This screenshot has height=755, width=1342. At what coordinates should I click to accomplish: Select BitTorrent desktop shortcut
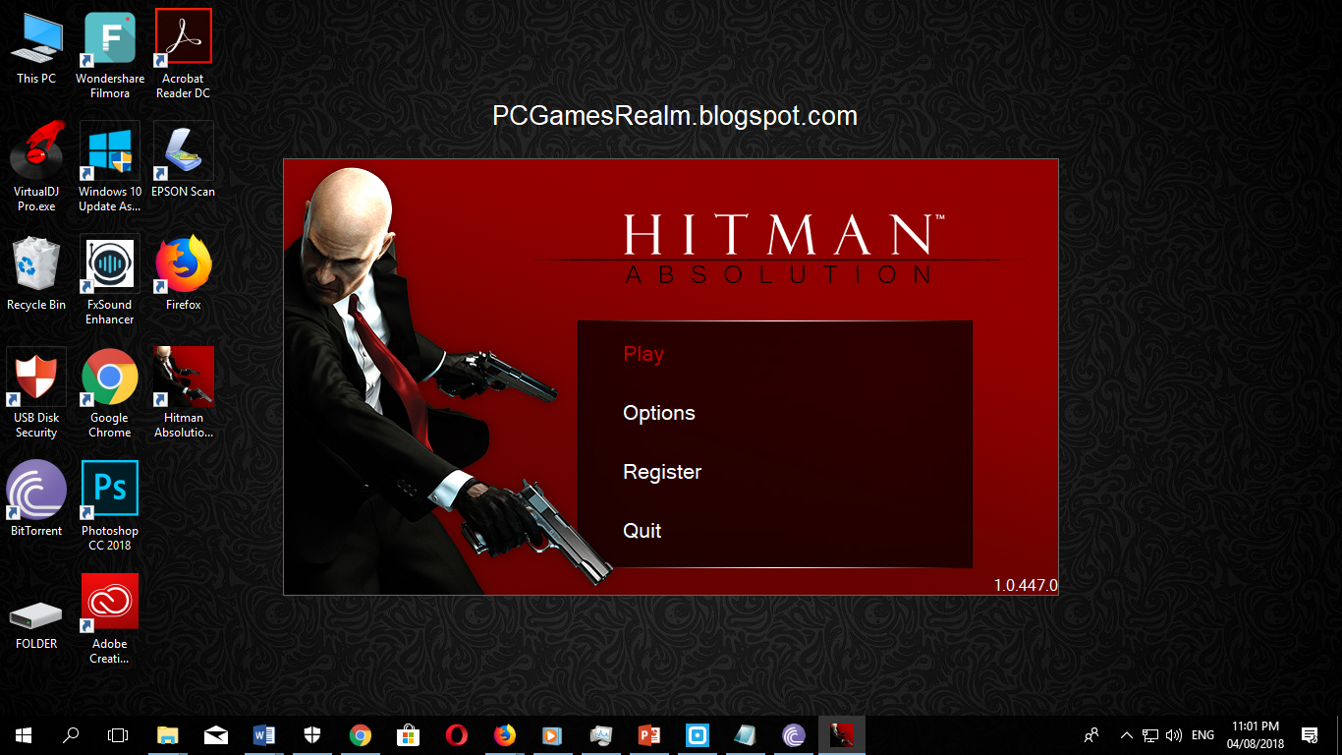(x=36, y=499)
